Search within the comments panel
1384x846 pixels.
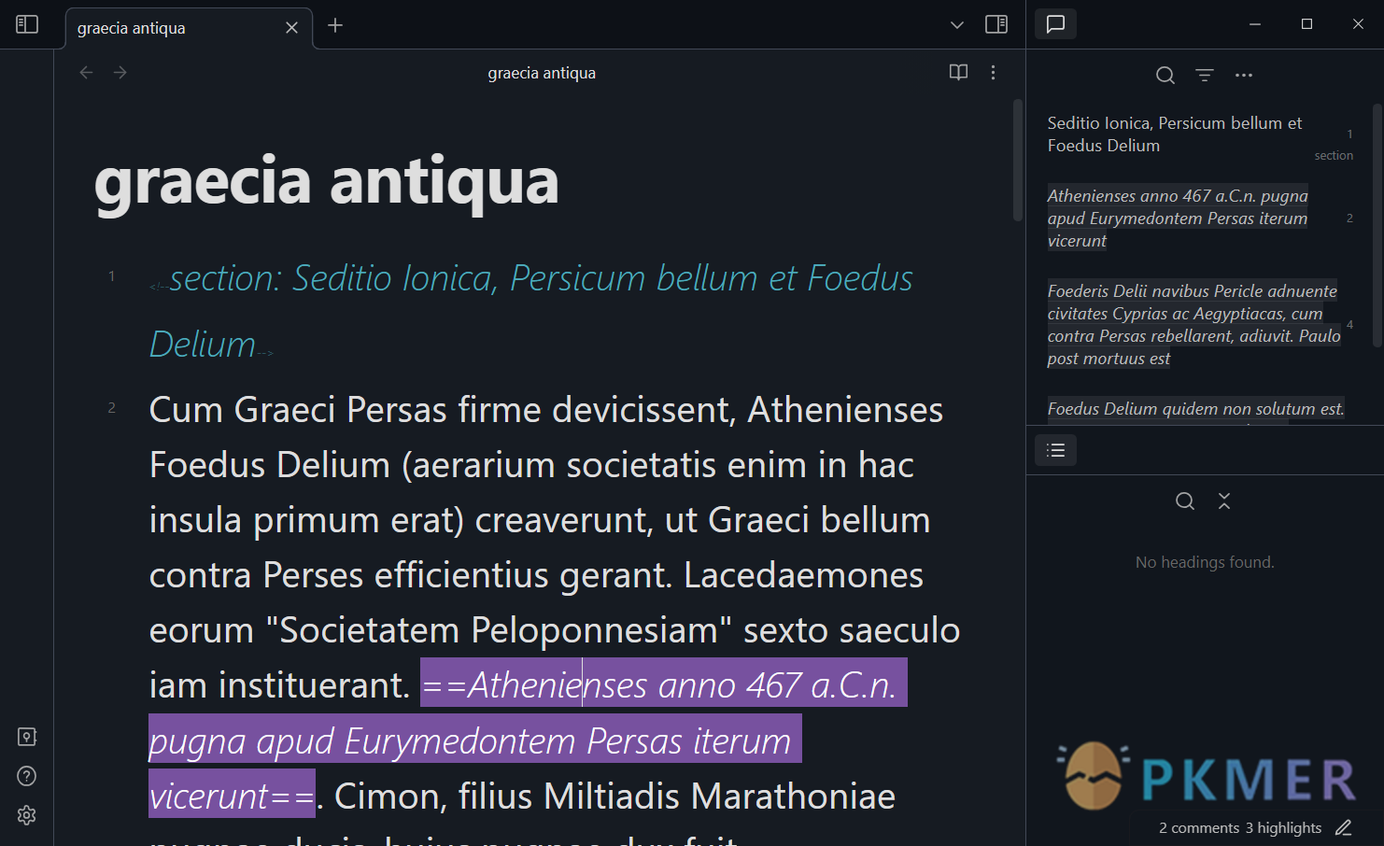click(1165, 76)
